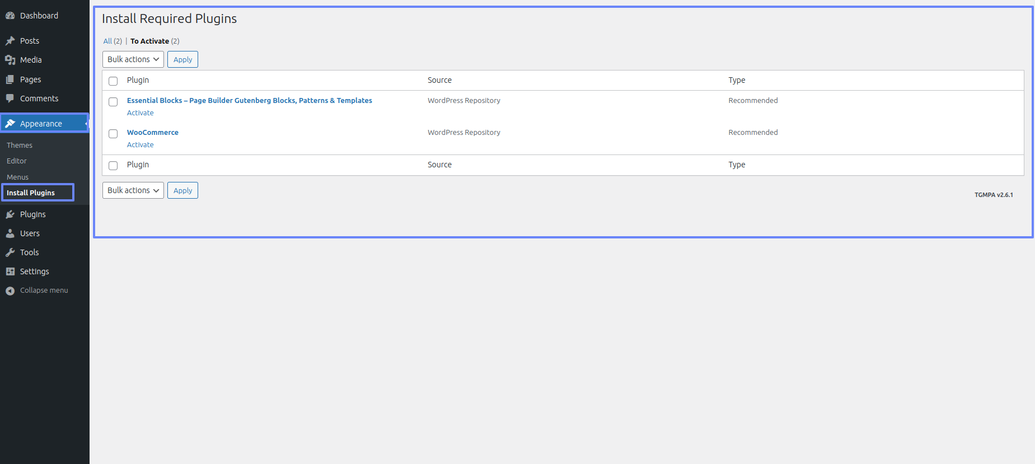Click the Dashboard gauge icon

coord(10,16)
